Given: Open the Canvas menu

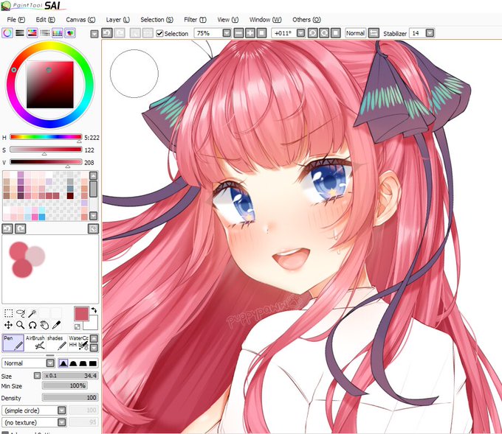Looking at the screenshot, I should [80, 19].
